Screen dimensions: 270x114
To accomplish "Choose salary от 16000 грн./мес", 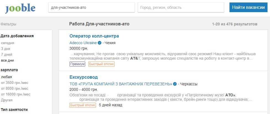I will pos(15,94).
